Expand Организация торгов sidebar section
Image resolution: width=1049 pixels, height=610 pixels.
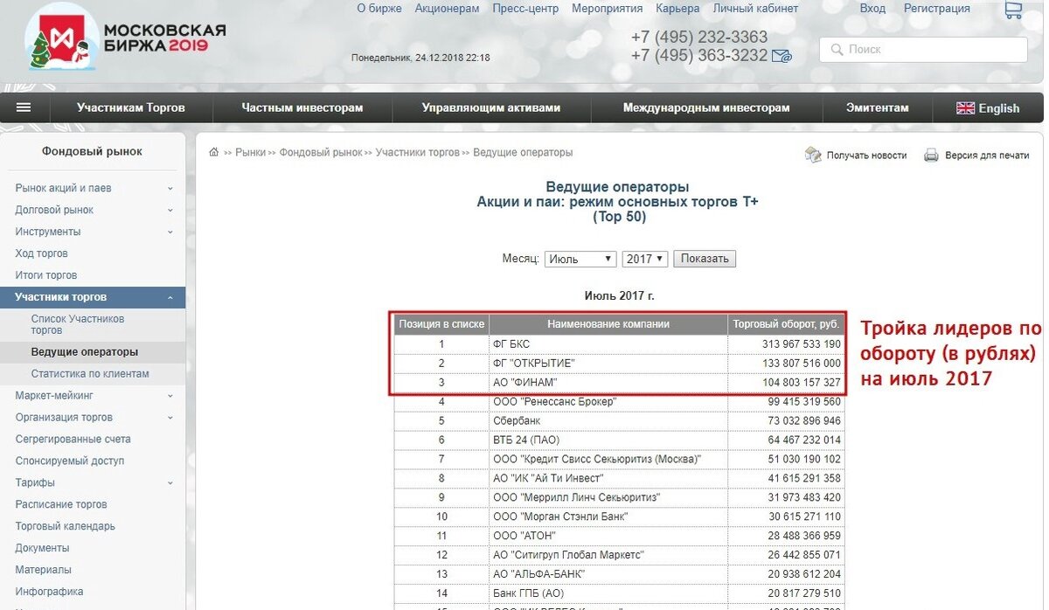(x=170, y=418)
